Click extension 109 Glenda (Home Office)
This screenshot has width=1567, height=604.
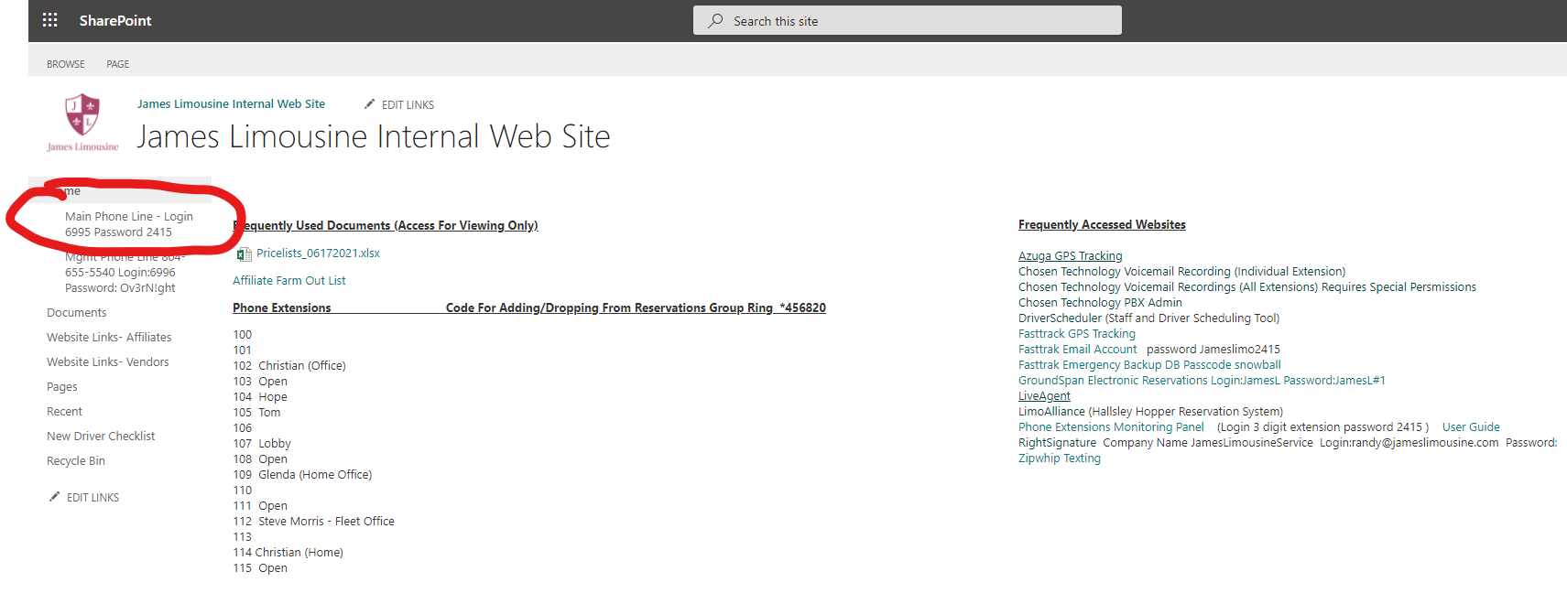tap(302, 475)
